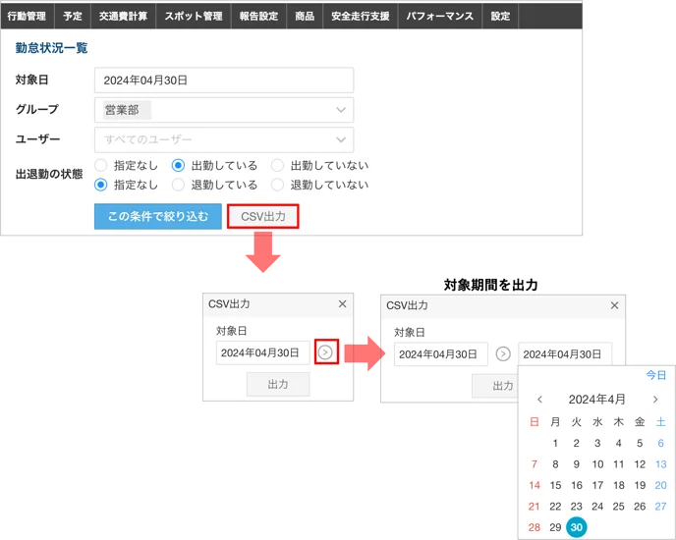Select the 指定なし radio in the 退勤 row

(x=101, y=185)
